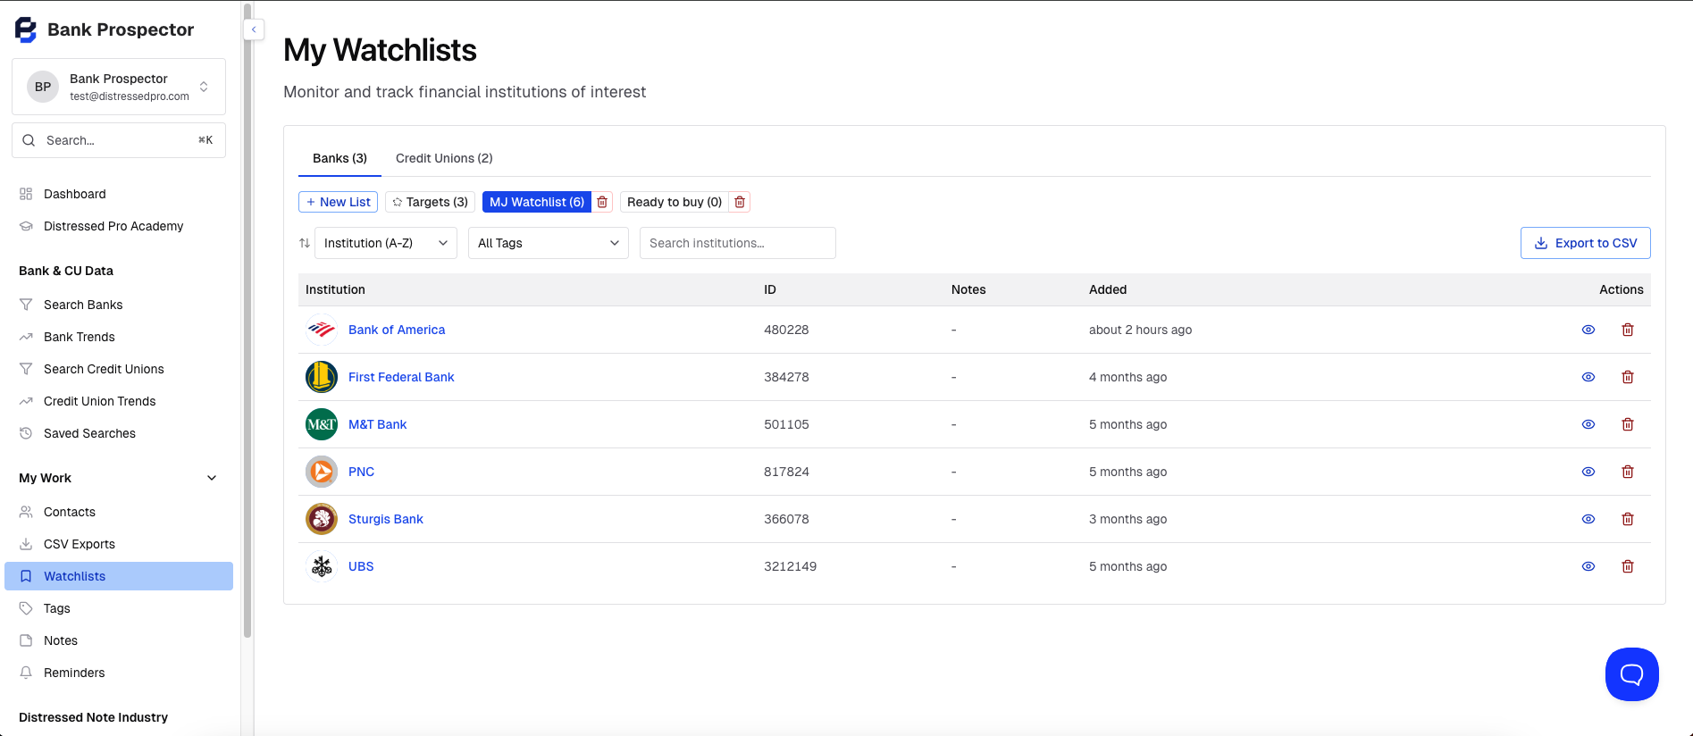Open CSV Exports
1693x736 pixels.
point(119,544)
